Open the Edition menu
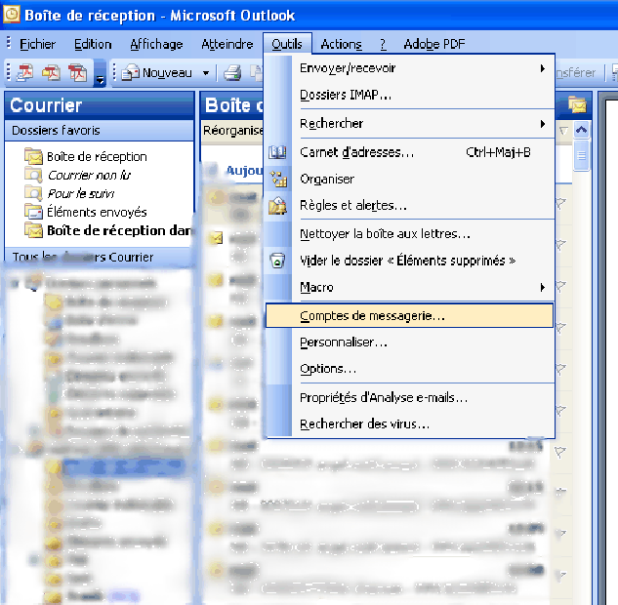This screenshot has width=618, height=605. [93, 44]
